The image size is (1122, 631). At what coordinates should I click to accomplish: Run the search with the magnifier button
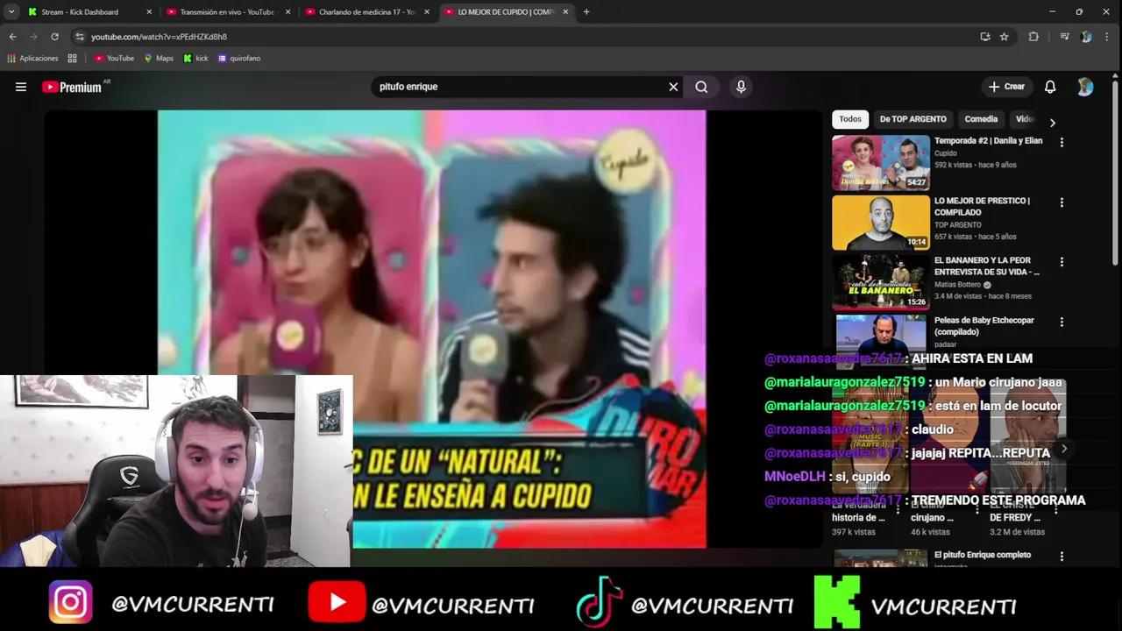701,87
